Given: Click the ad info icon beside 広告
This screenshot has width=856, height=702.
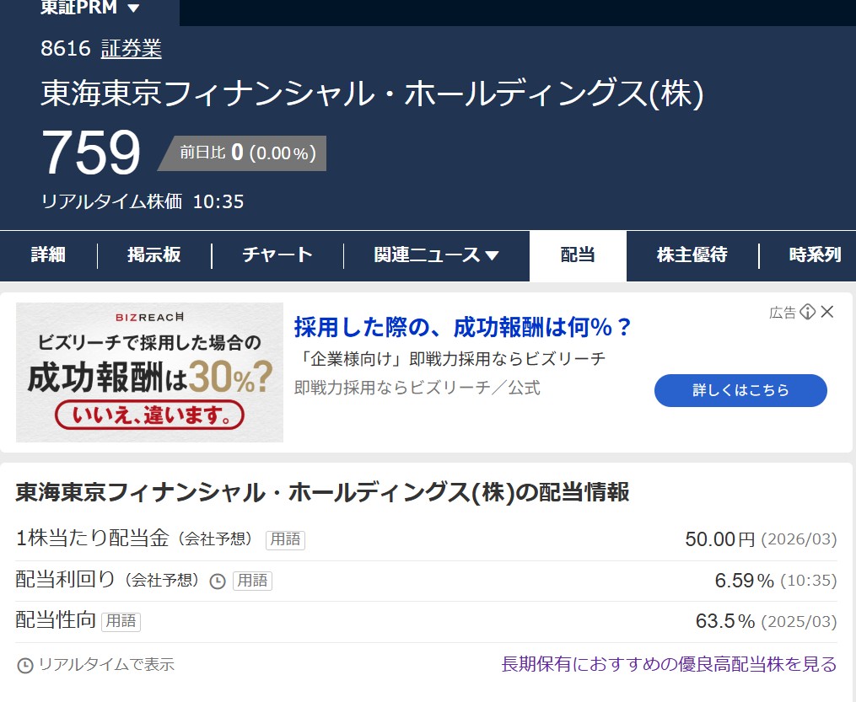Looking at the screenshot, I should tap(808, 313).
